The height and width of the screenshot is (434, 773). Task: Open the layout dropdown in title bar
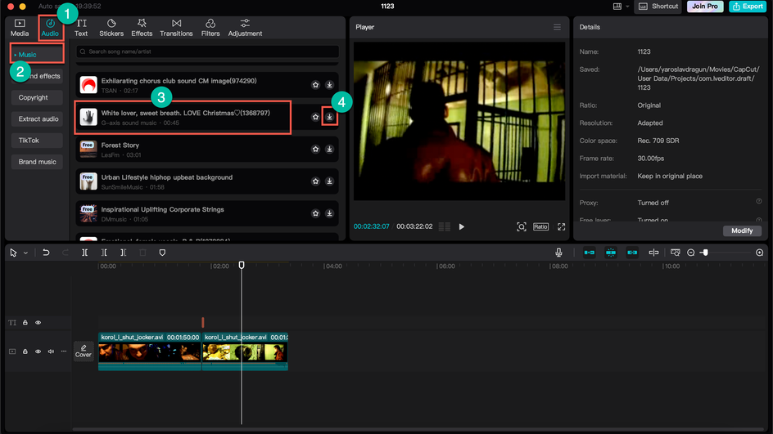pos(621,7)
